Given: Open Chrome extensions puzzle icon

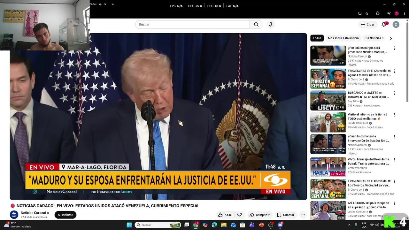Looking at the screenshot, I should click(377, 13).
